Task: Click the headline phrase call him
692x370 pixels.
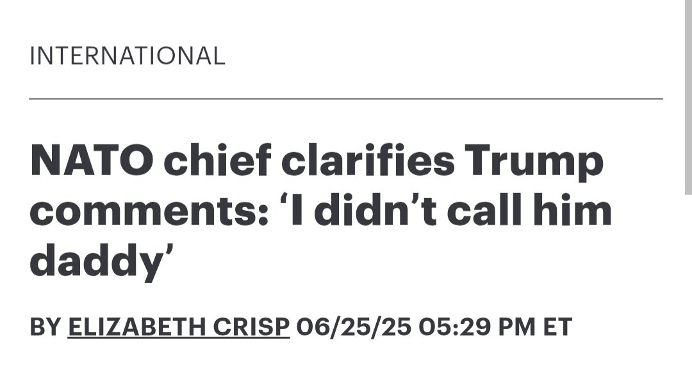Action: tap(538, 212)
